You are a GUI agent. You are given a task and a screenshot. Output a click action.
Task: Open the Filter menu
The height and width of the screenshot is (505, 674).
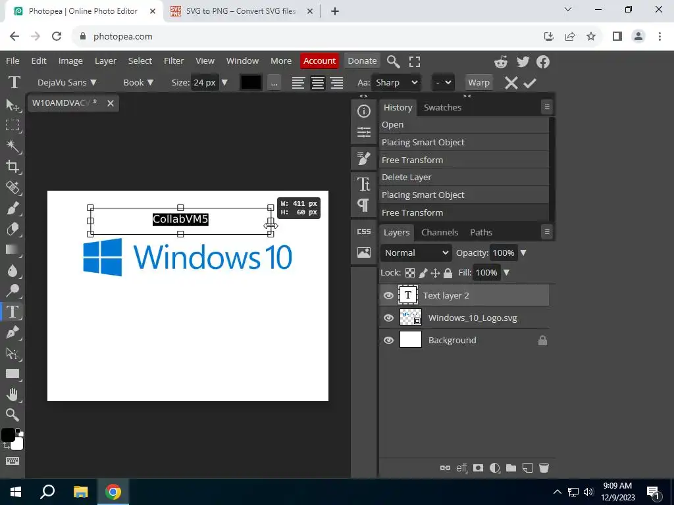174,61
